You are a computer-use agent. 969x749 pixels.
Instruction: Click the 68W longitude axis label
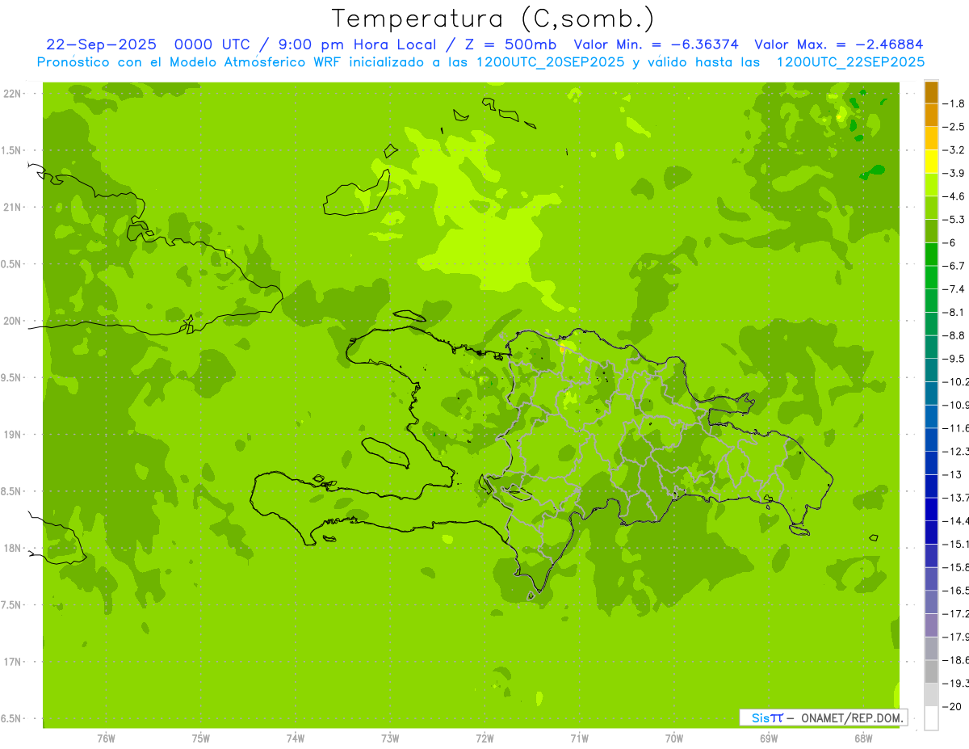pyautogui.click(x=862, y=738)
